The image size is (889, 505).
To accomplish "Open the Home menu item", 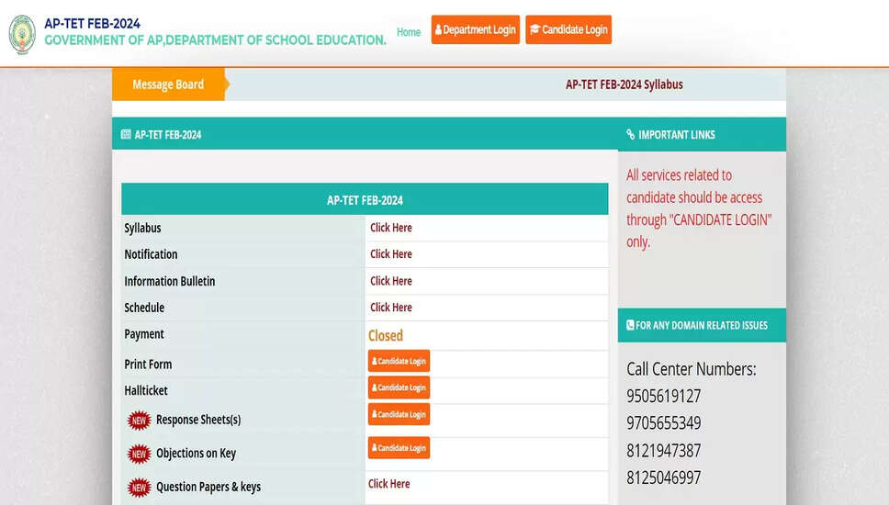I will tap(409, 32).
